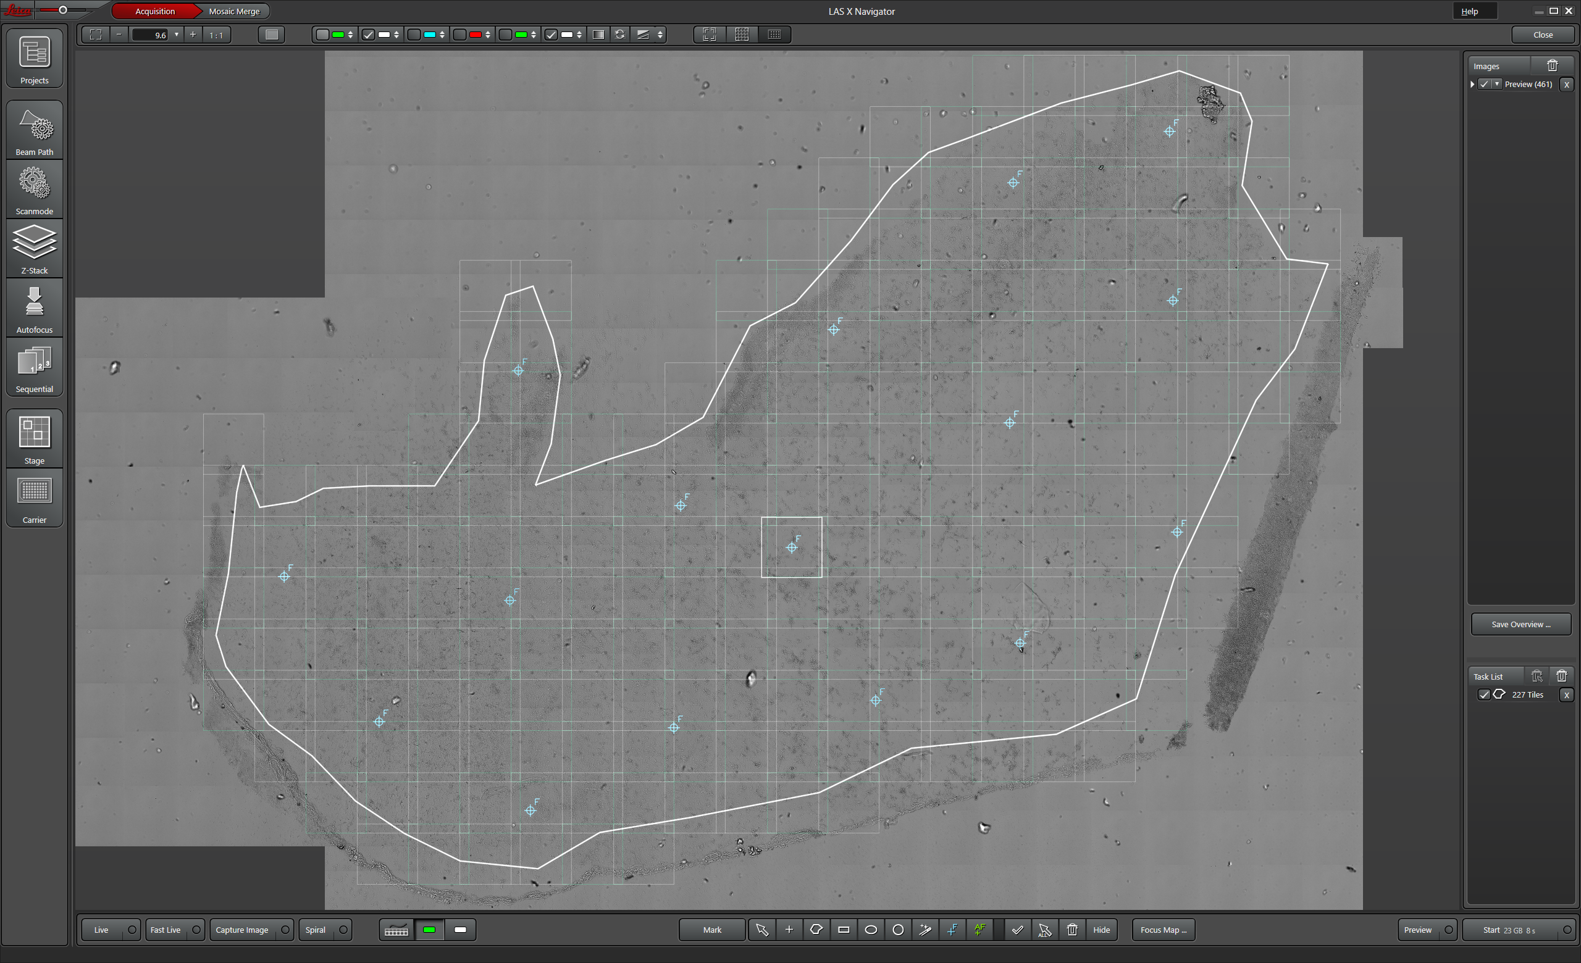Screen dimensions: 1581x963
Task: Open the zoom level dropdown arrow
Action: (177, 35)
